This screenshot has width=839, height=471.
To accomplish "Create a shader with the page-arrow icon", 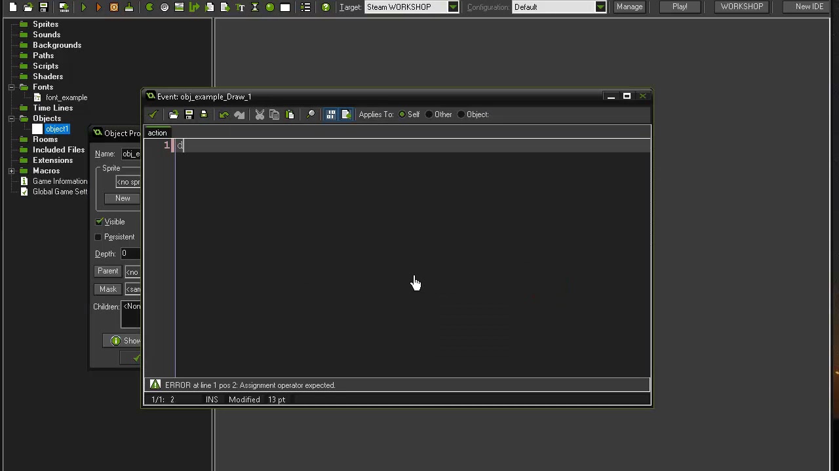I will (x=225, y=7).
